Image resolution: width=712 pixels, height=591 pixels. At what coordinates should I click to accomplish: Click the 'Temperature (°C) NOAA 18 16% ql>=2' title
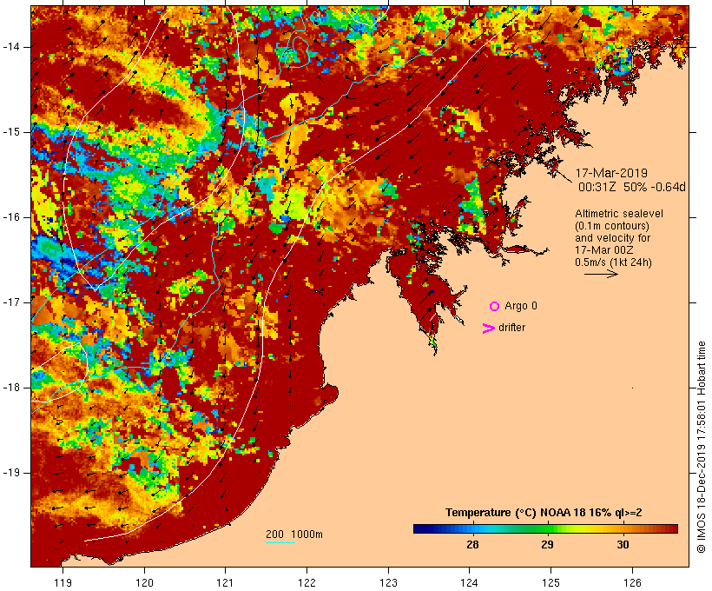click(544, 513)
